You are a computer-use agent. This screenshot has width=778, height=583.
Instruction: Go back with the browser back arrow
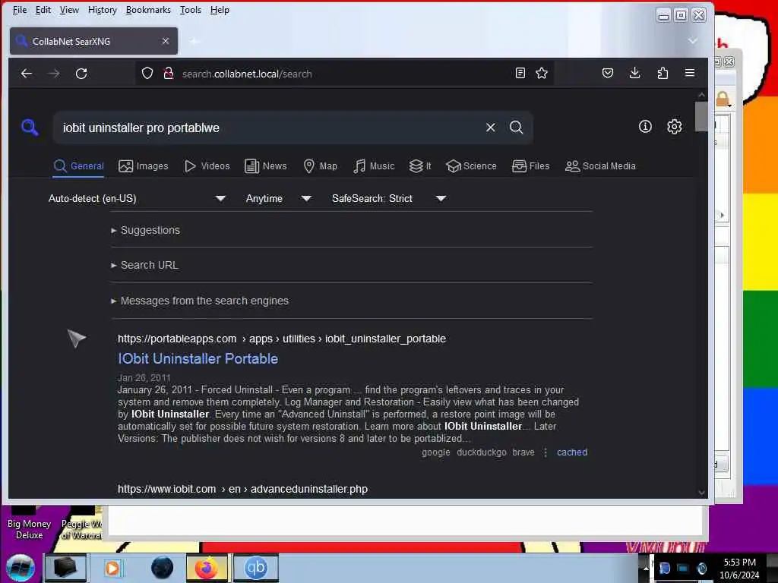[x=27, y=74]
